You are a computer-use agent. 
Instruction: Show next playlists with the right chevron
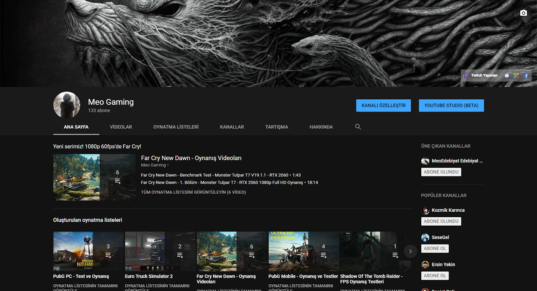(x=410, y=251)
